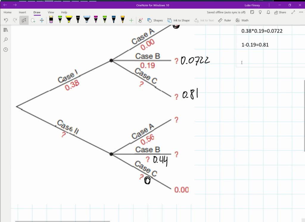The image size is (305, 222).
Task: Enable Ink to Shape conversion
Action: click(179, 20)
